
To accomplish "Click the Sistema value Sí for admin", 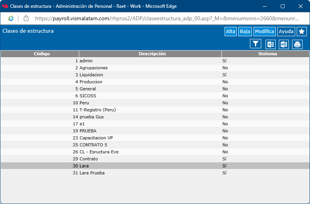I will tap(224, 61).
